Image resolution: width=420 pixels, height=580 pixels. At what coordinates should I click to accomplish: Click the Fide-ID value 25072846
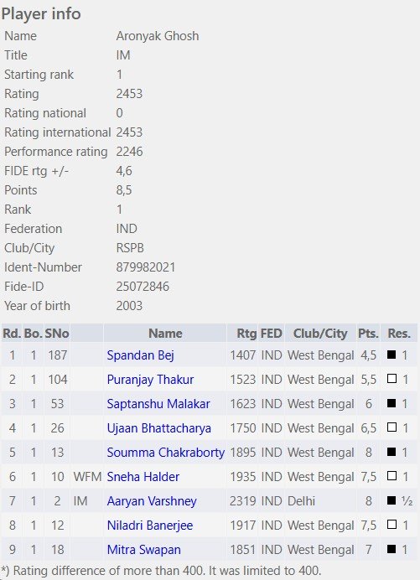click(143, 287)
